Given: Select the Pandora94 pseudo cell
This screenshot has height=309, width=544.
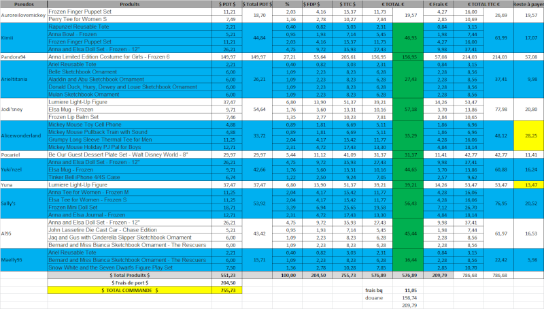Looking at the screenshot, I should 24,56.
